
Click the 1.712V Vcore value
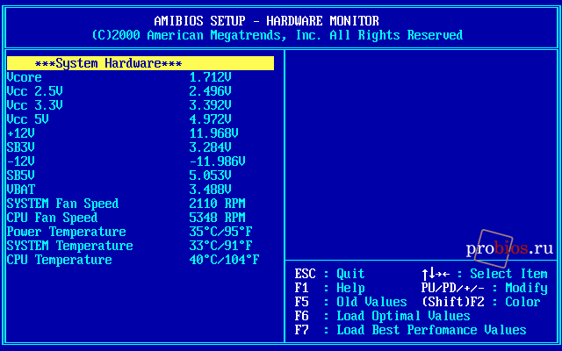point(211,77)
